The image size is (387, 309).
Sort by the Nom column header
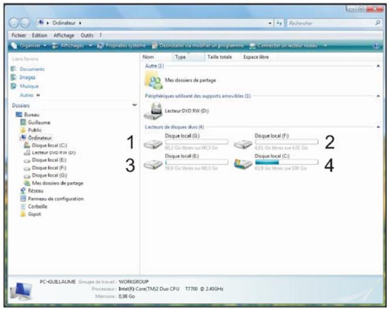pyautogui.click(x=156, y=57)
